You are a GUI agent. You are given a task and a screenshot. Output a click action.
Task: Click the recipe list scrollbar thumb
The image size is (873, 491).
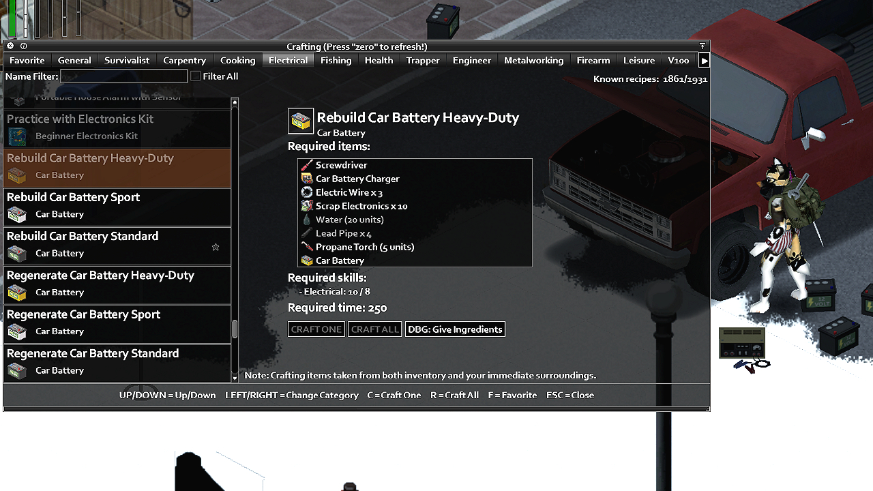235,329
